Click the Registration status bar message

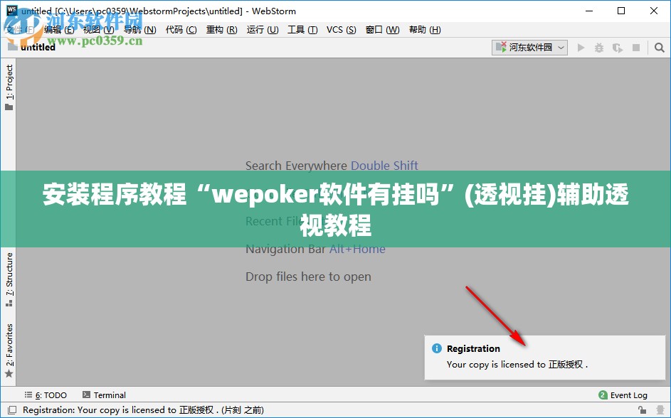(x=143, y=410)
